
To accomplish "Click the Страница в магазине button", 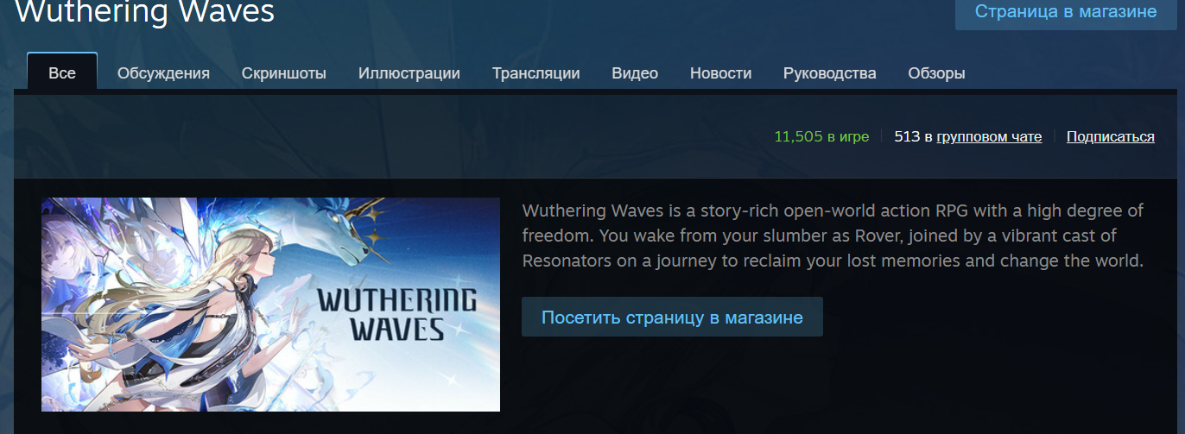I will pos(1066,12).
